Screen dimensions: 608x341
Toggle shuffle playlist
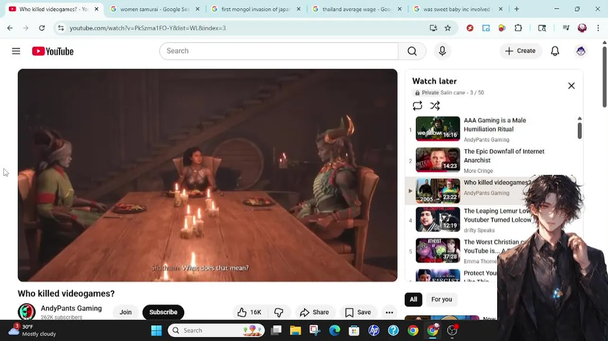tap(435, 106)
